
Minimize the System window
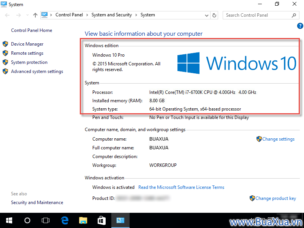pos(260,4)
